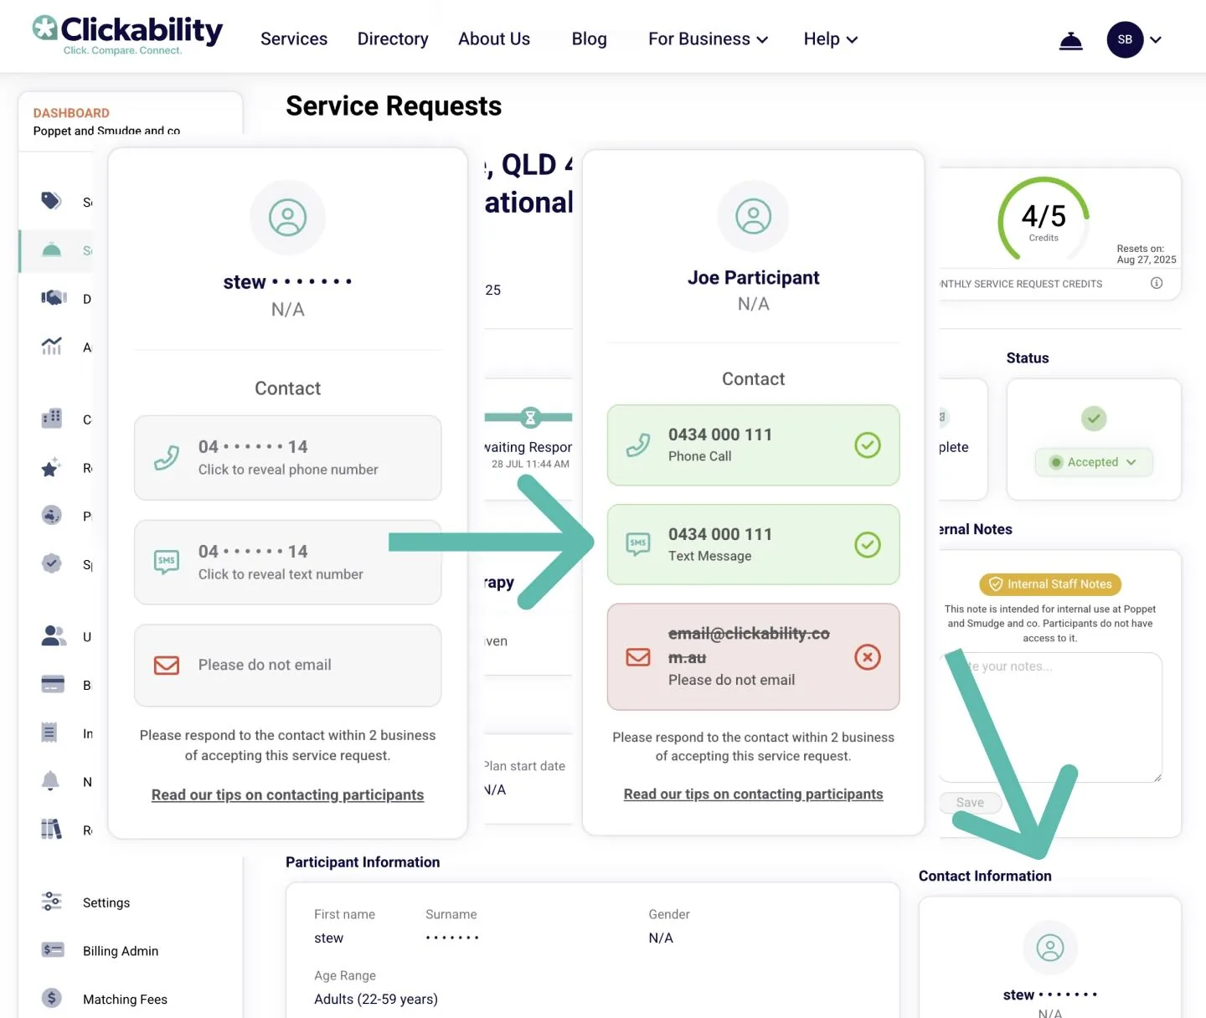Viewport: 1206px width, 1018px height.
Task: Select the tag icon in the sidebar
Action: tap(51, 201)
